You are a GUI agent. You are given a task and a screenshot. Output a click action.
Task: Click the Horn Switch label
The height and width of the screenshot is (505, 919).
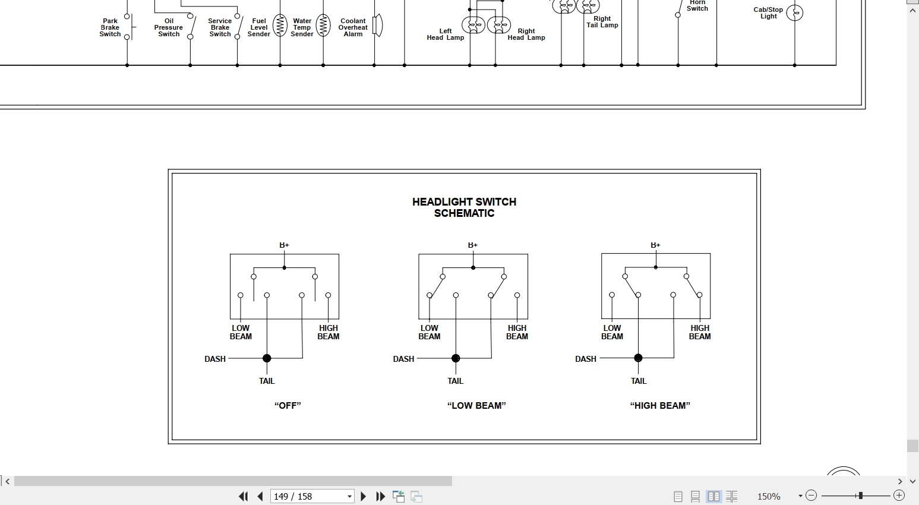(697, 5)
